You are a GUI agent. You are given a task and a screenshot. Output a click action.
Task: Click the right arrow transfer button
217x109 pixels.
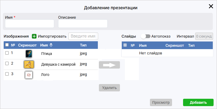pos(109,65)
